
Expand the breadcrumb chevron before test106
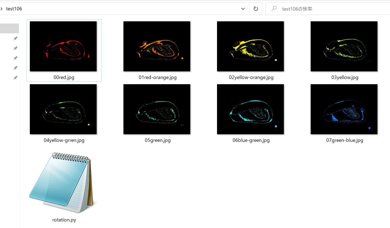2,9
